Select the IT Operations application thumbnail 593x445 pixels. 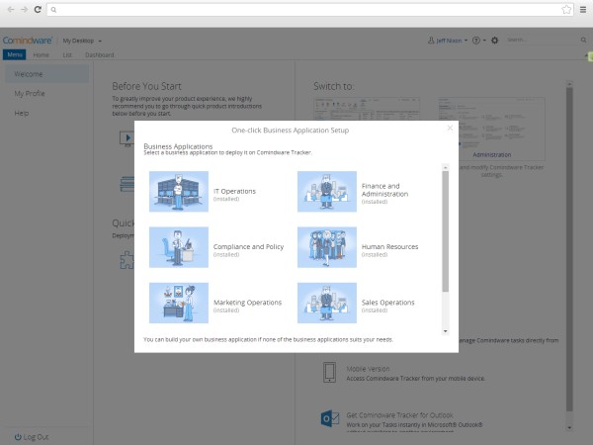(179, 192)
